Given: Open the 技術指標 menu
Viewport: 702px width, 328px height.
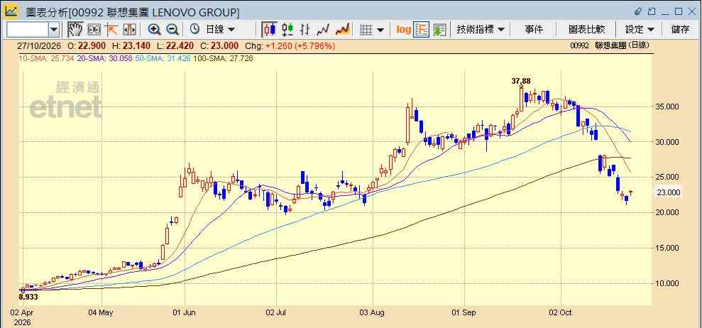Looking at the screenshot, I should [481, 30].
